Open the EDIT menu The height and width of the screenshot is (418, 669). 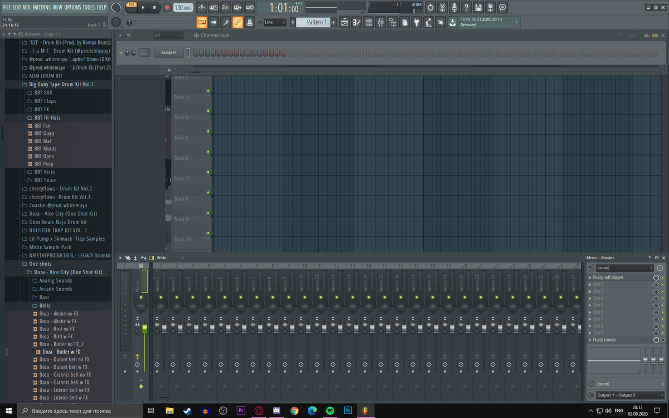pos(17,7)
